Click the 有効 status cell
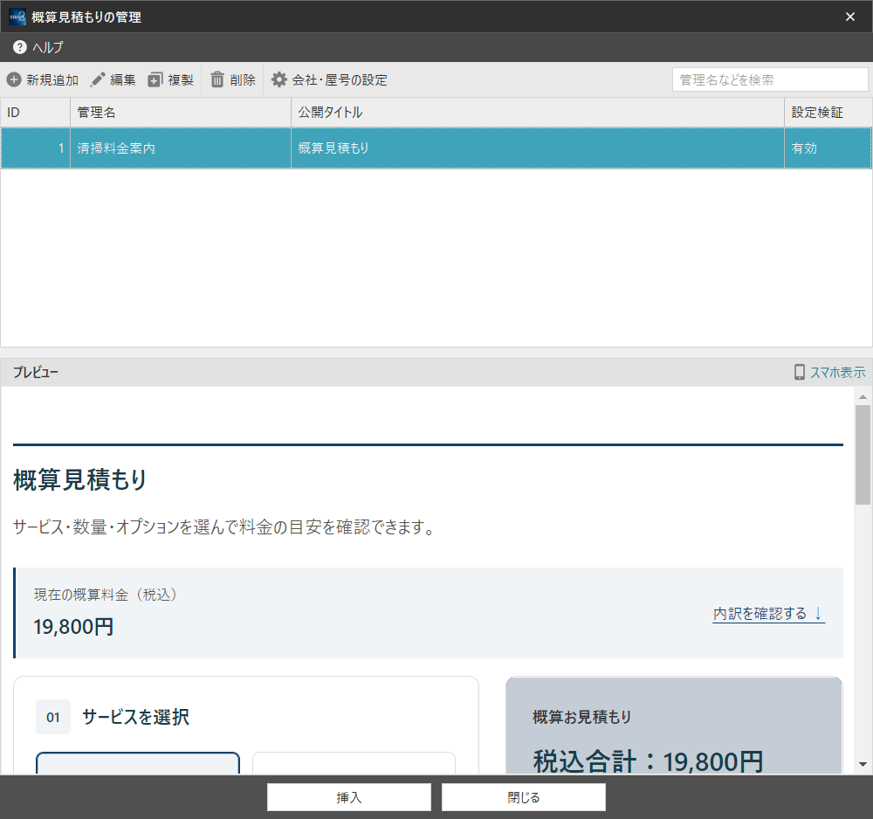The image size is (873, 819). [828, 148]
